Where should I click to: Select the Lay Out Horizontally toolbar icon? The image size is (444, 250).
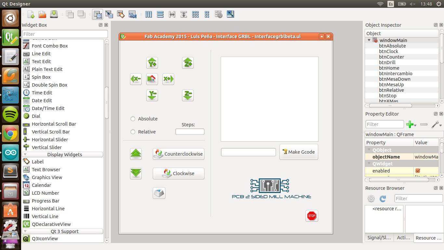pos(149,14)
